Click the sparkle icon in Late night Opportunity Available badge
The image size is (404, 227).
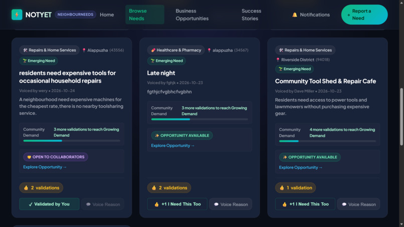tap(157, 135)
